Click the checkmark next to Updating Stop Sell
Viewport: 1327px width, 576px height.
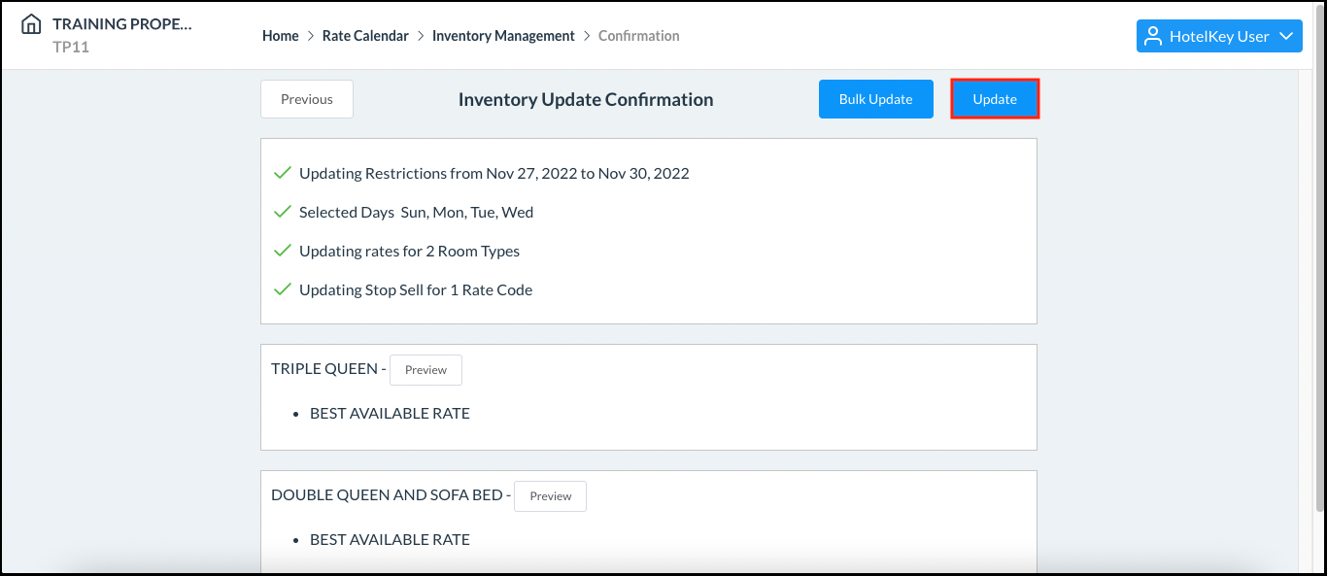(x=282, y=288)
